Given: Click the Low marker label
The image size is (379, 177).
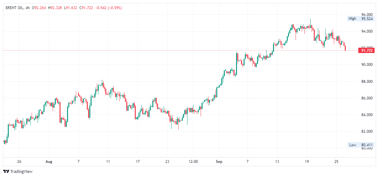Looking at the screenshot, I should 353,145.
